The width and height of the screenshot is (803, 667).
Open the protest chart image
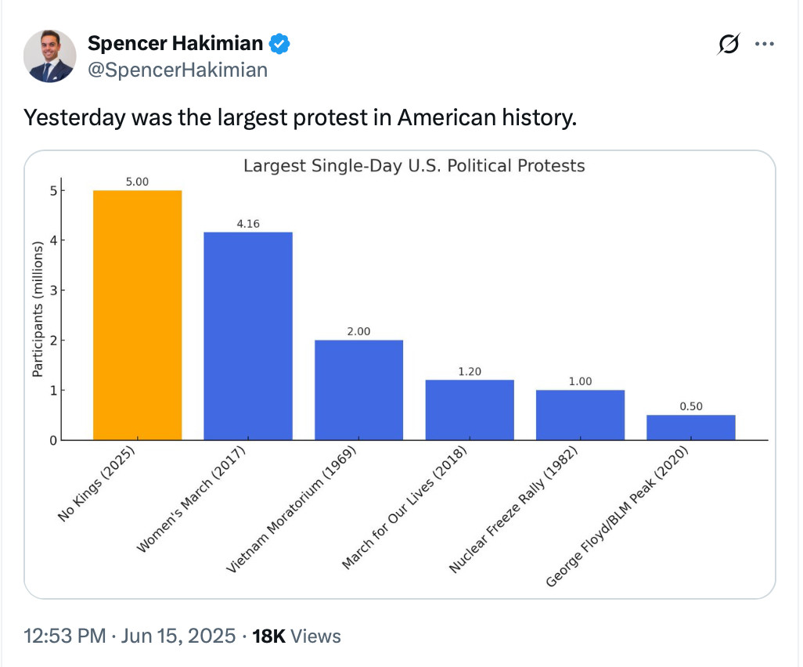coord(399,374)
